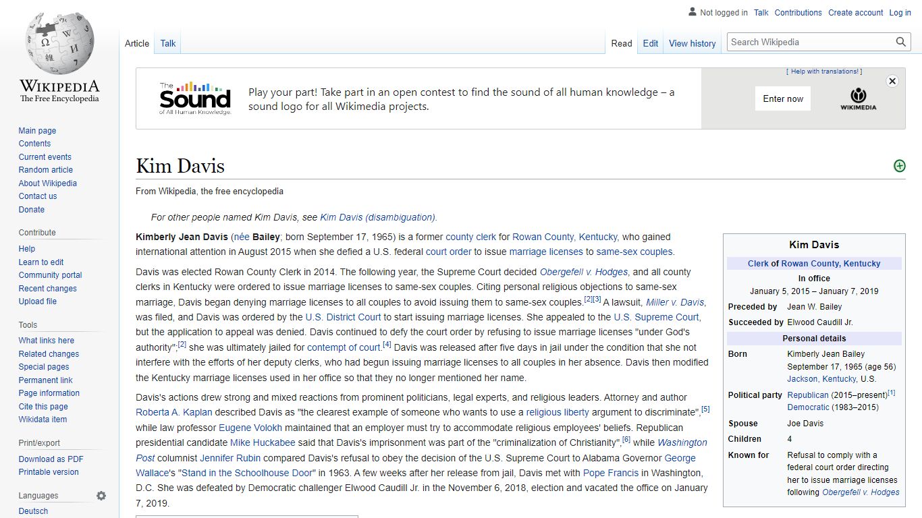Open the Mike Huckabee link
The width and height of the screenshot is (922, 518).
click(263, 442)
